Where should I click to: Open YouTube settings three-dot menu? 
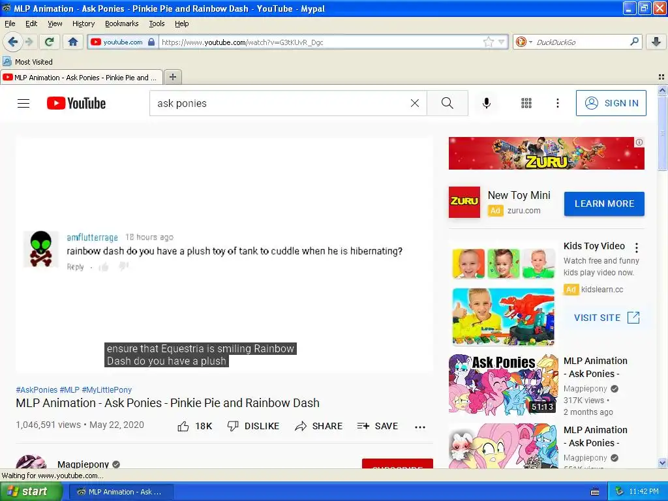pos(557,103)
